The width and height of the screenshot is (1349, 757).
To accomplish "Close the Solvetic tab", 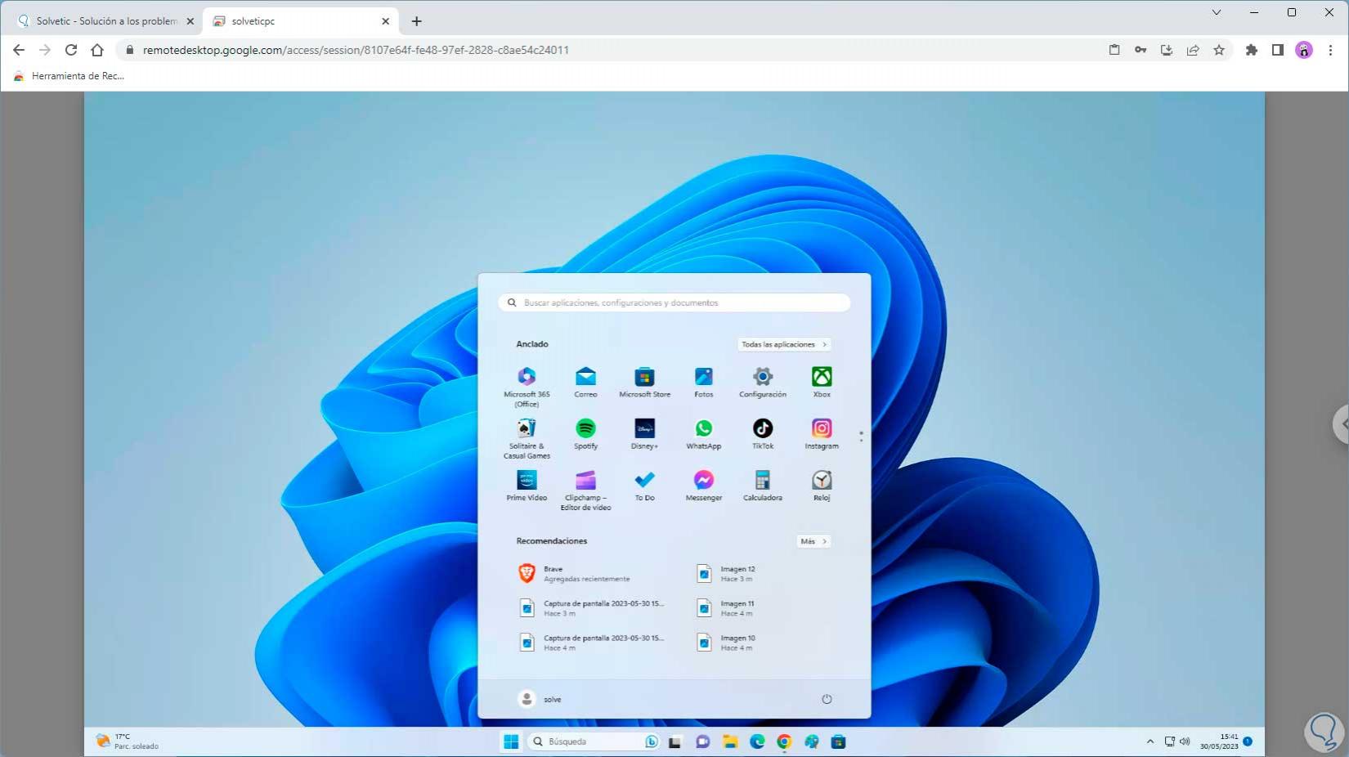I will pyautogui.click(x=190, y=21).
